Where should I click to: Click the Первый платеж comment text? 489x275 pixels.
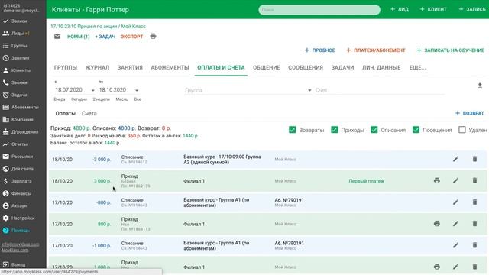pos(367,181)
